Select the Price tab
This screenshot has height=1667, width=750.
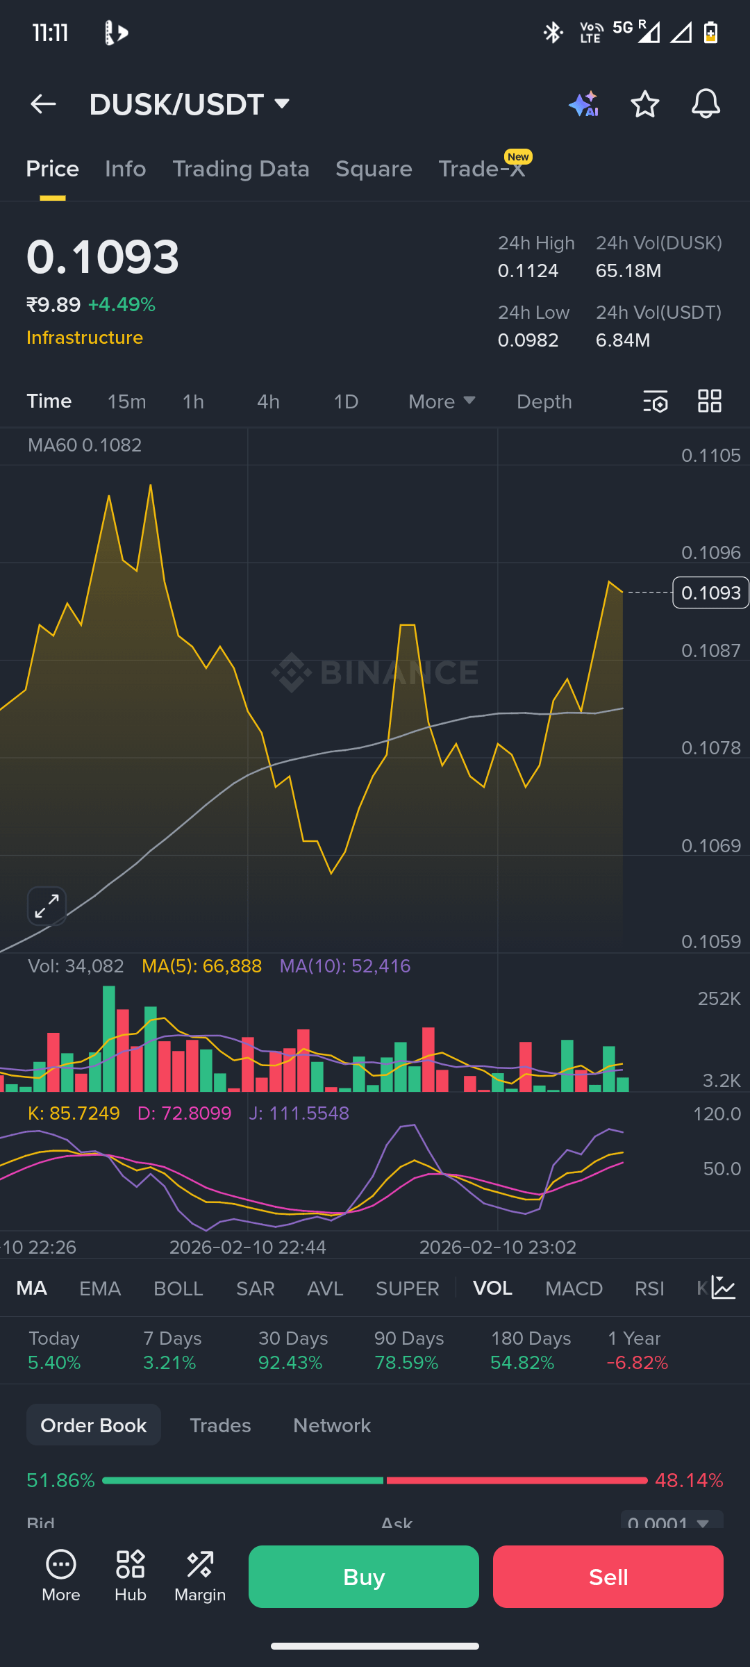(x=53, y=169)
